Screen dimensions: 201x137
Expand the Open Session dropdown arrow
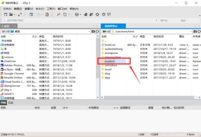coord(15,15)
